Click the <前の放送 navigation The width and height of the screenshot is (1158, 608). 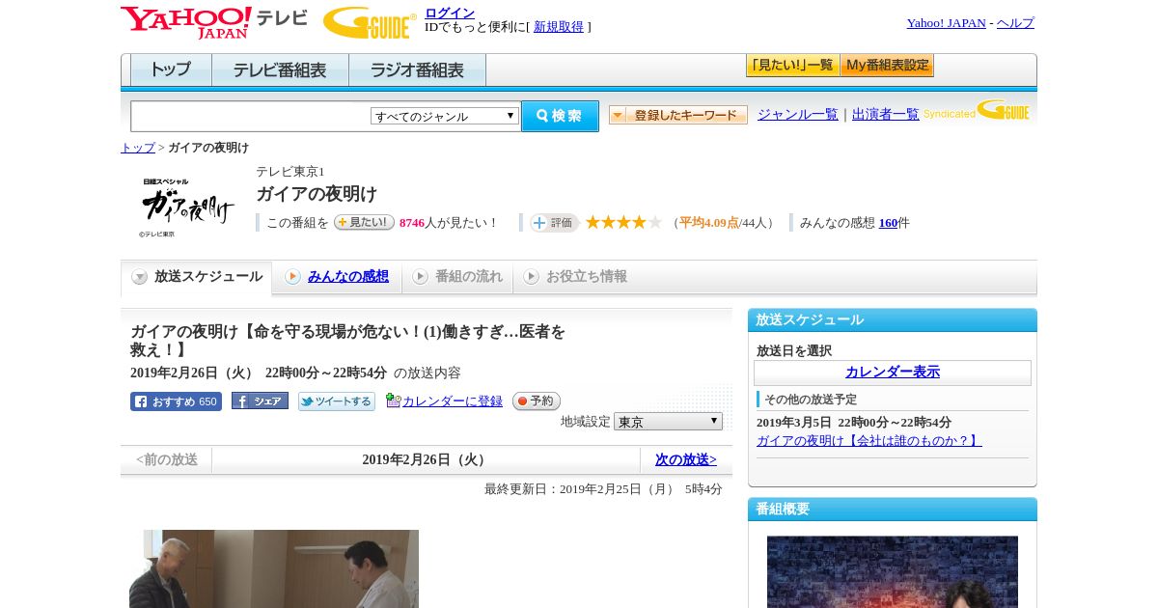pos(166,460)
